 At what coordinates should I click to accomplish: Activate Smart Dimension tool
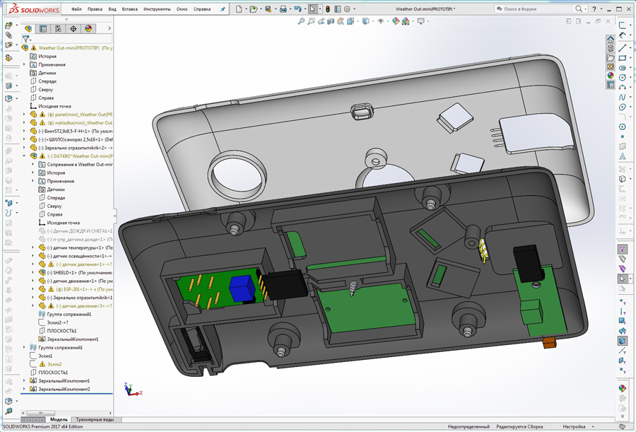[622, 35]
